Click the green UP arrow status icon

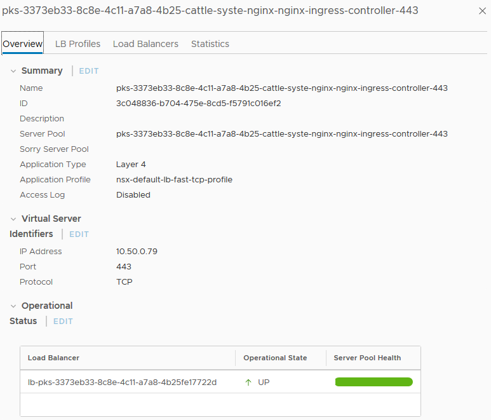pyautogui.click(x=248, y=383)
